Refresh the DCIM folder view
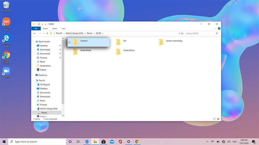Screen dimensions: 259x145 [x=182, y=33]
